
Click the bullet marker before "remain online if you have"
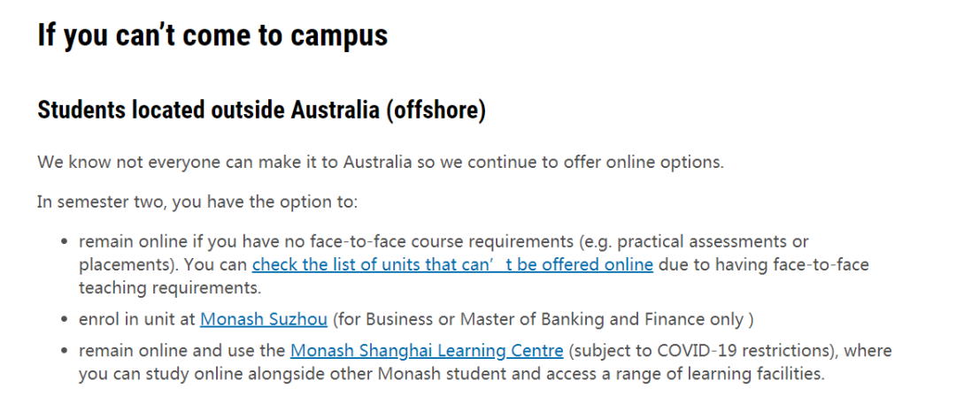coord(64,241)
